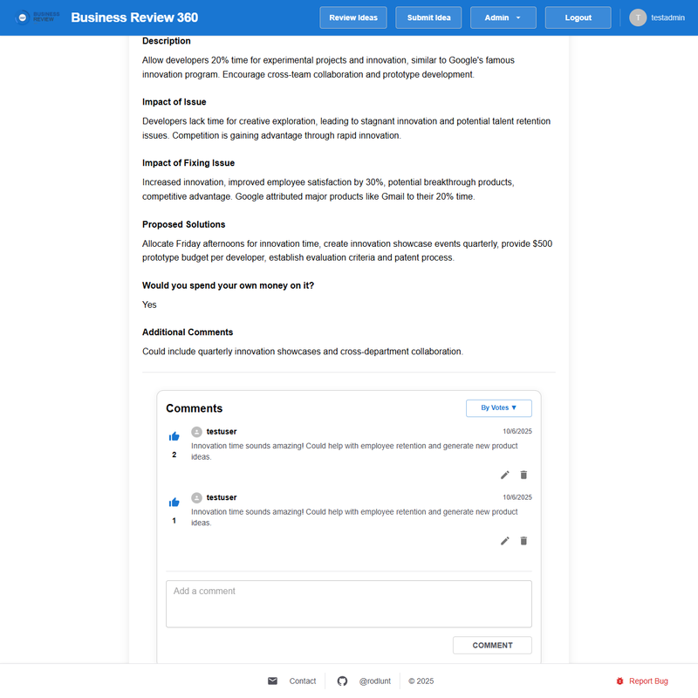
Task: Go to Submit Idea
Action: [x=428, y=17]
